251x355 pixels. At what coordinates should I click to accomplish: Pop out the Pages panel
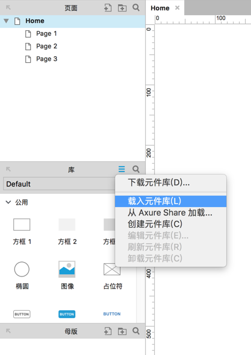(x=8, y=8)
